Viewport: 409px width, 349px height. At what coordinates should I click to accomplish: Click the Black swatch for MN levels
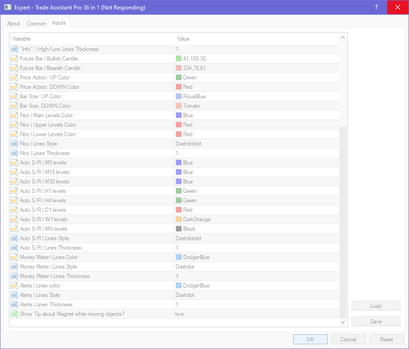point(178,229)
